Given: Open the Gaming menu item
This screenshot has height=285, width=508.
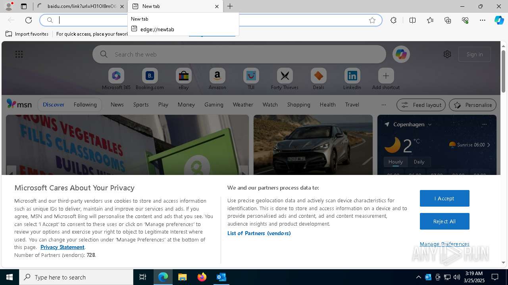Looking at the screenshot, I should pos(214,104).
